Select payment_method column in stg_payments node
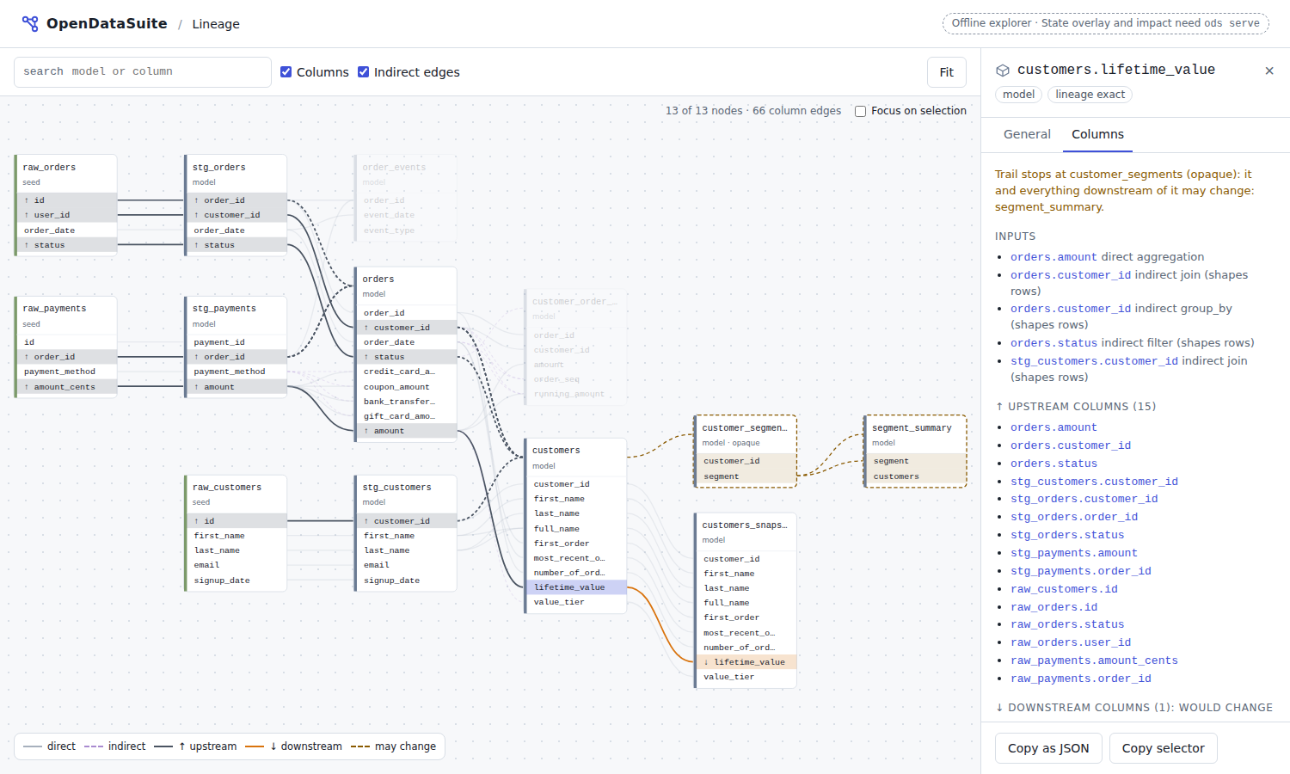The width and height of the screenshot is (1290, 774). [236, 372]
